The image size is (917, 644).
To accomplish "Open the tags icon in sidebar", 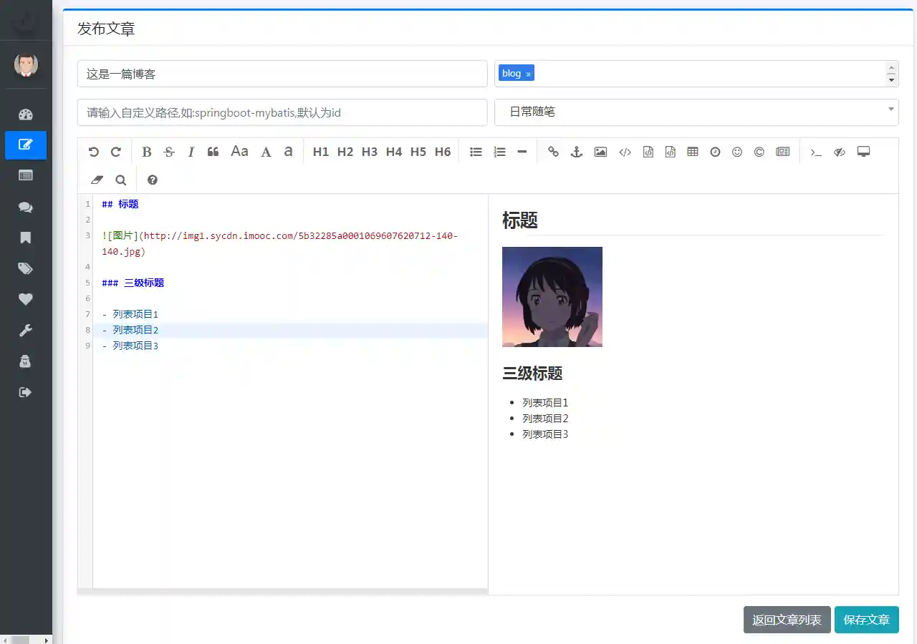I will [x=26, y=268].
